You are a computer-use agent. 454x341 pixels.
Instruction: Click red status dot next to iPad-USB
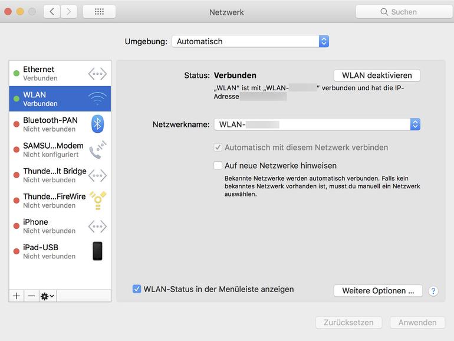[x=17, y=251]
